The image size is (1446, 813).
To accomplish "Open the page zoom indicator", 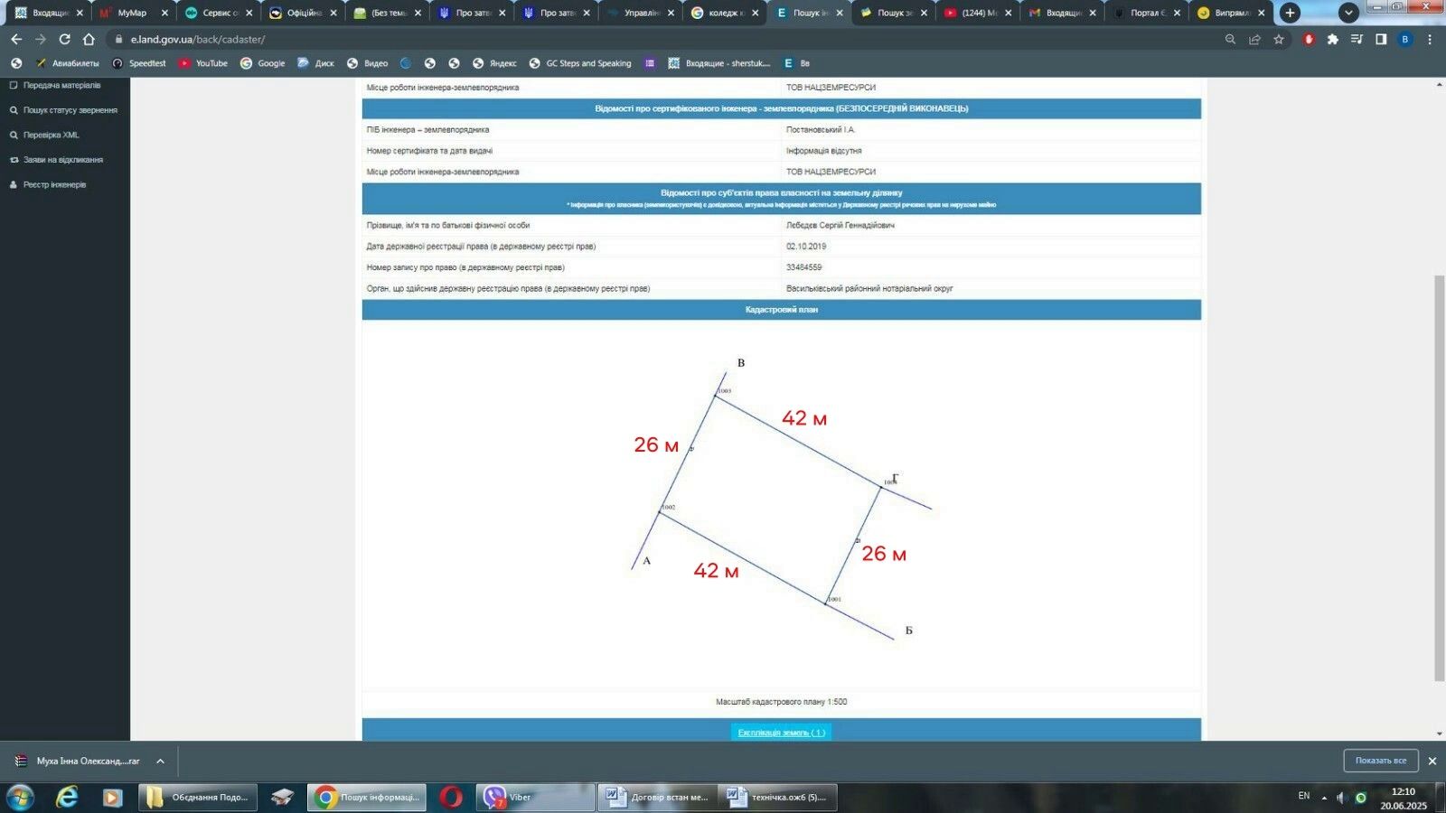I will [x=1230, y=40].
